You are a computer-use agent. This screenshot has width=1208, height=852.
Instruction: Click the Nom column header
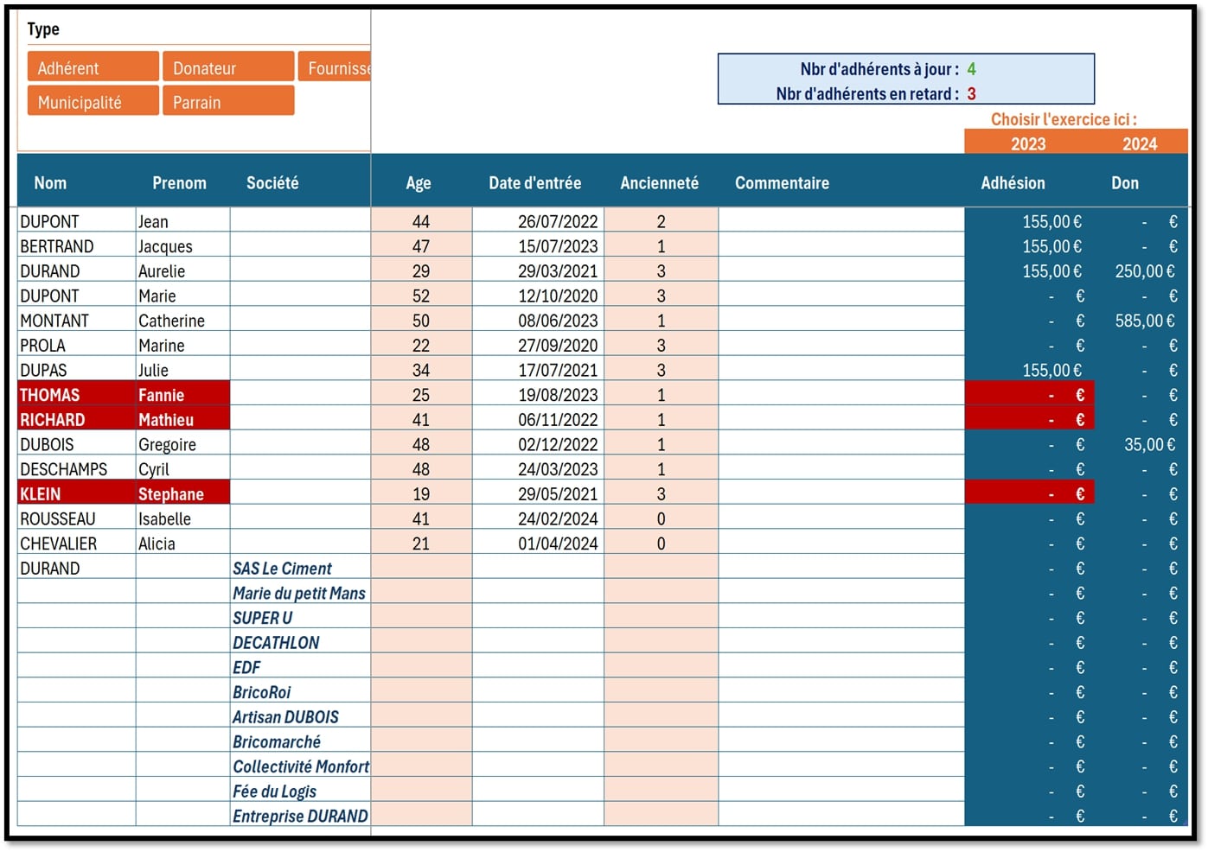[x=50, y=182]
